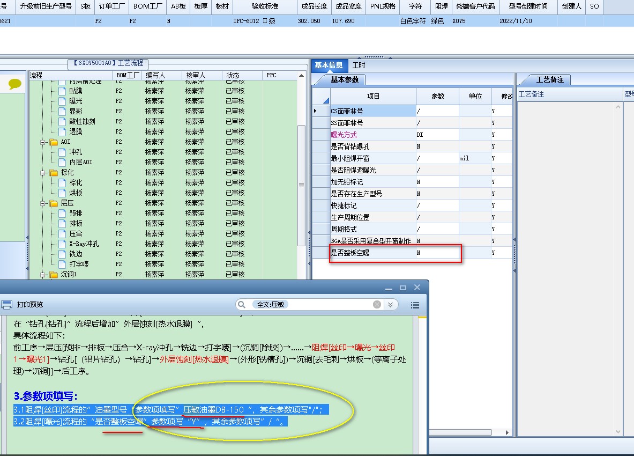Click the 层压 folder icon

(x=54, y=203)
